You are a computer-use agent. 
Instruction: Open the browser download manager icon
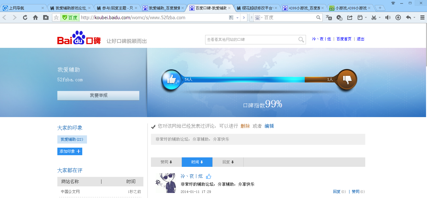point(398,18)
